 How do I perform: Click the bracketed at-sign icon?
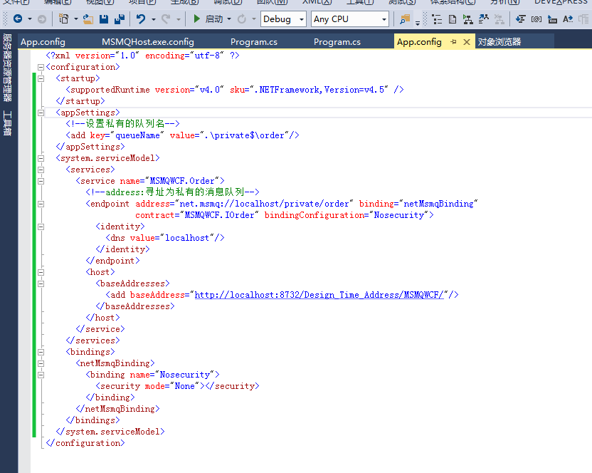(x=536, y=19)
